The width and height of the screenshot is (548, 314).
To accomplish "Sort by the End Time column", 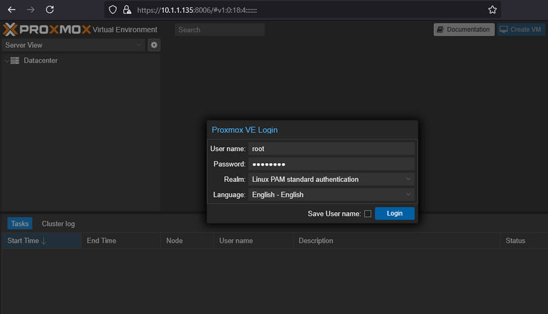I will coord(121,241).
